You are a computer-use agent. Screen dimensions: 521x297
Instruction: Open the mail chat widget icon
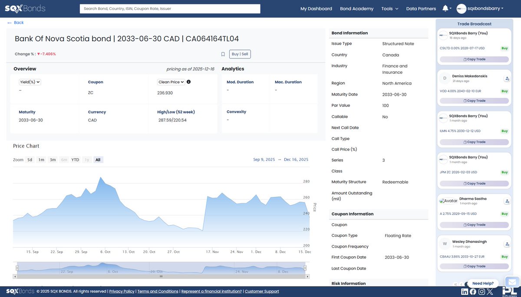tap(512, 282)
